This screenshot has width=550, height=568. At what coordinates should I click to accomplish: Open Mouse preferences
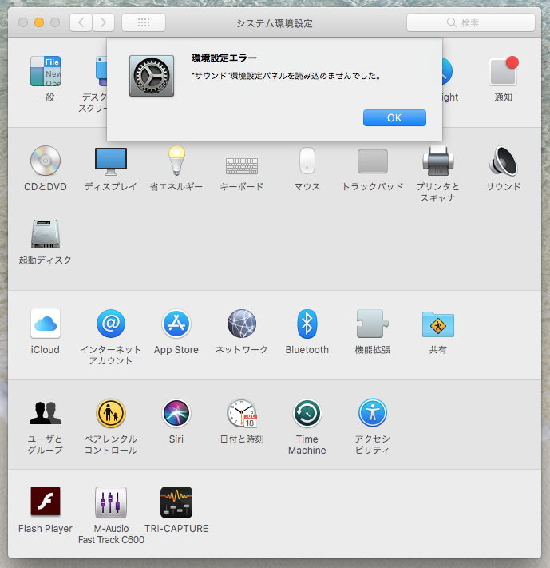[307, 162]
